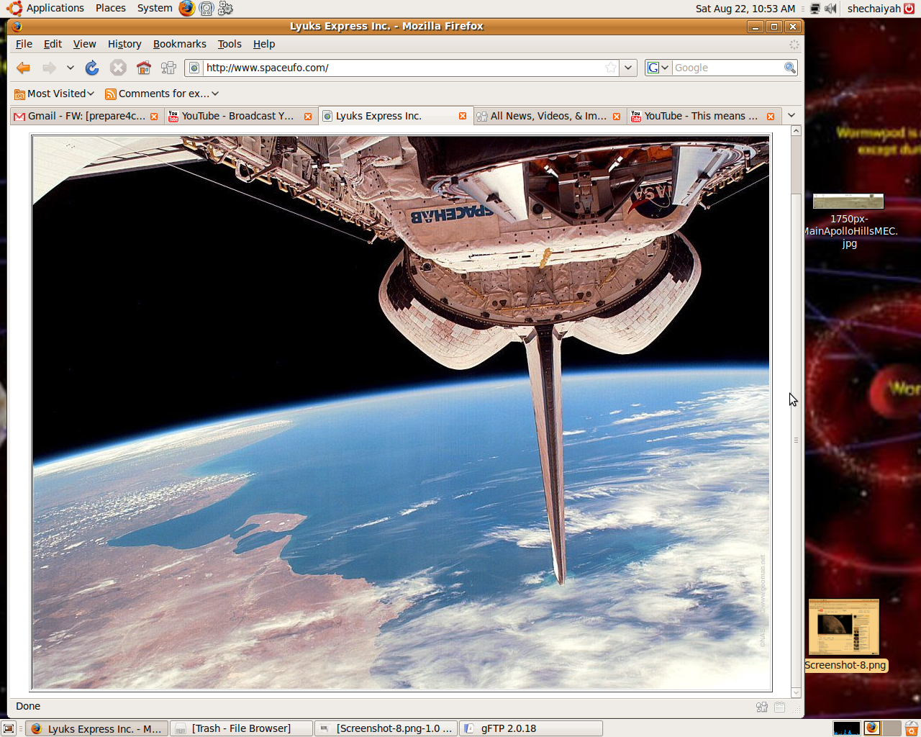The height and width of the screenshot is (737, 921).
Task: Open the Sat Aug 22 clock calendar
Action: click(x=745, y=9)
